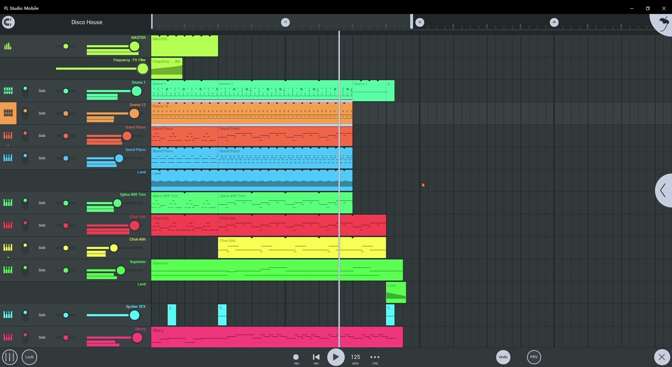The height and width of the screenshot is (367, 672).
Task: Select the Drums 12 track icon
Action: (8, 113)
